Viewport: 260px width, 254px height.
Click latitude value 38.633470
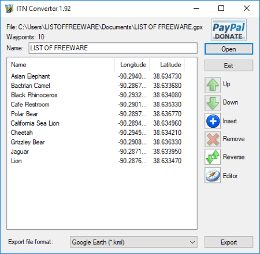(167, 161)
